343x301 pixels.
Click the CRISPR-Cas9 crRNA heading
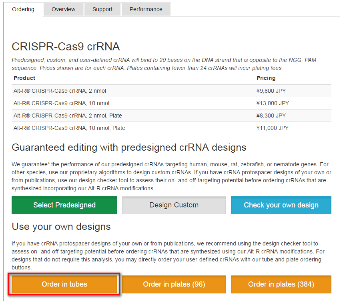(66, 46)
